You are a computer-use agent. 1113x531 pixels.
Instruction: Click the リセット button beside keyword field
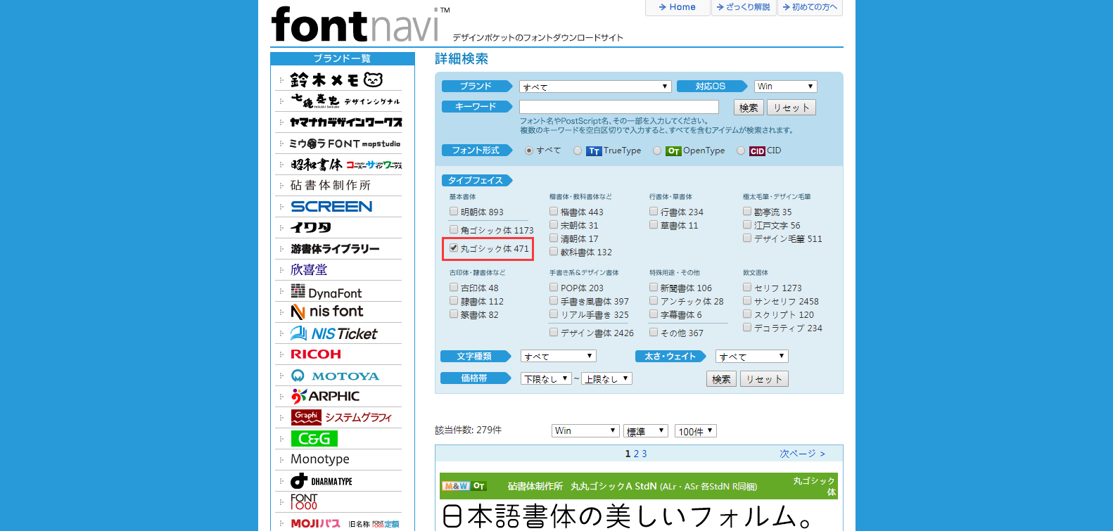791,108
